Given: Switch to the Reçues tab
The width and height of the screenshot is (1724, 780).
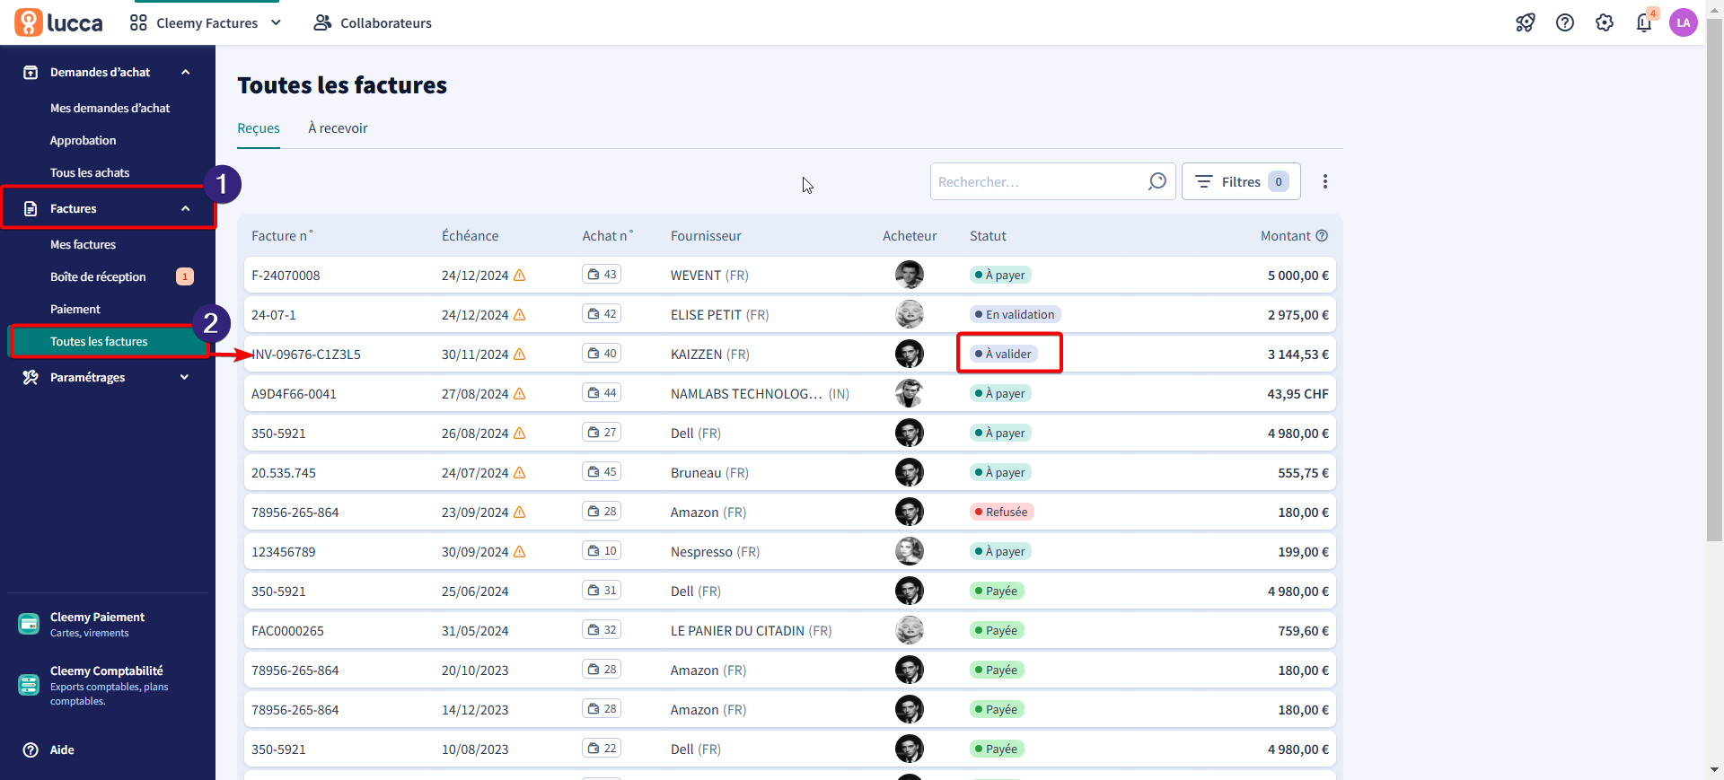Looking at the screenshot, I should coord(259,128).
